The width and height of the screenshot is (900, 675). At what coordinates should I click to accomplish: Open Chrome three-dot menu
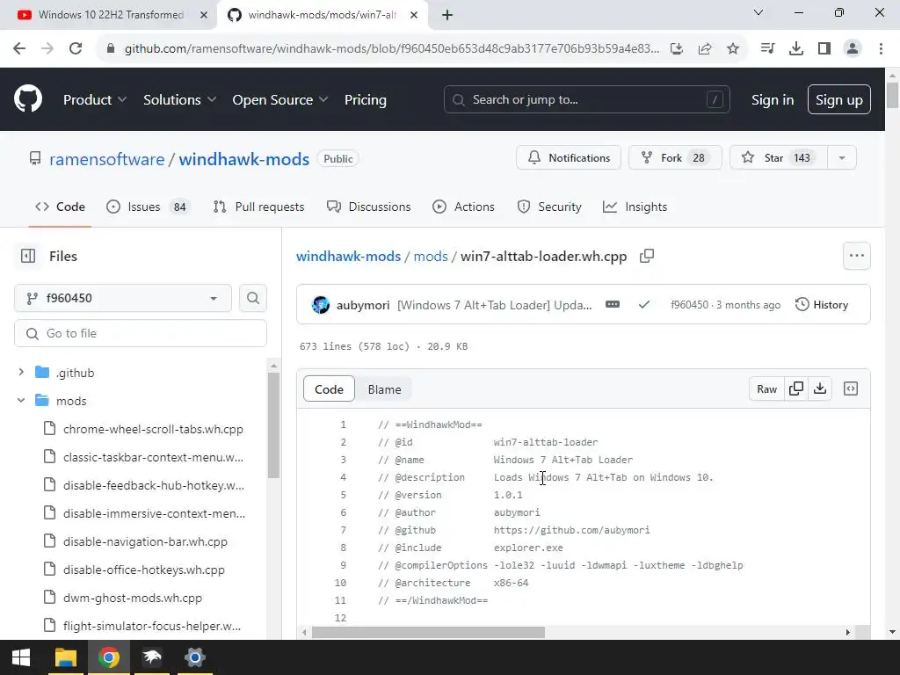point(881,49)
